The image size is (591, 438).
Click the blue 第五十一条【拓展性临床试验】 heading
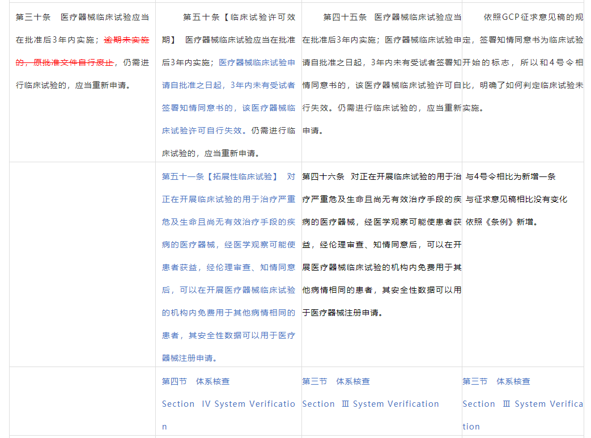coord(220,176)
